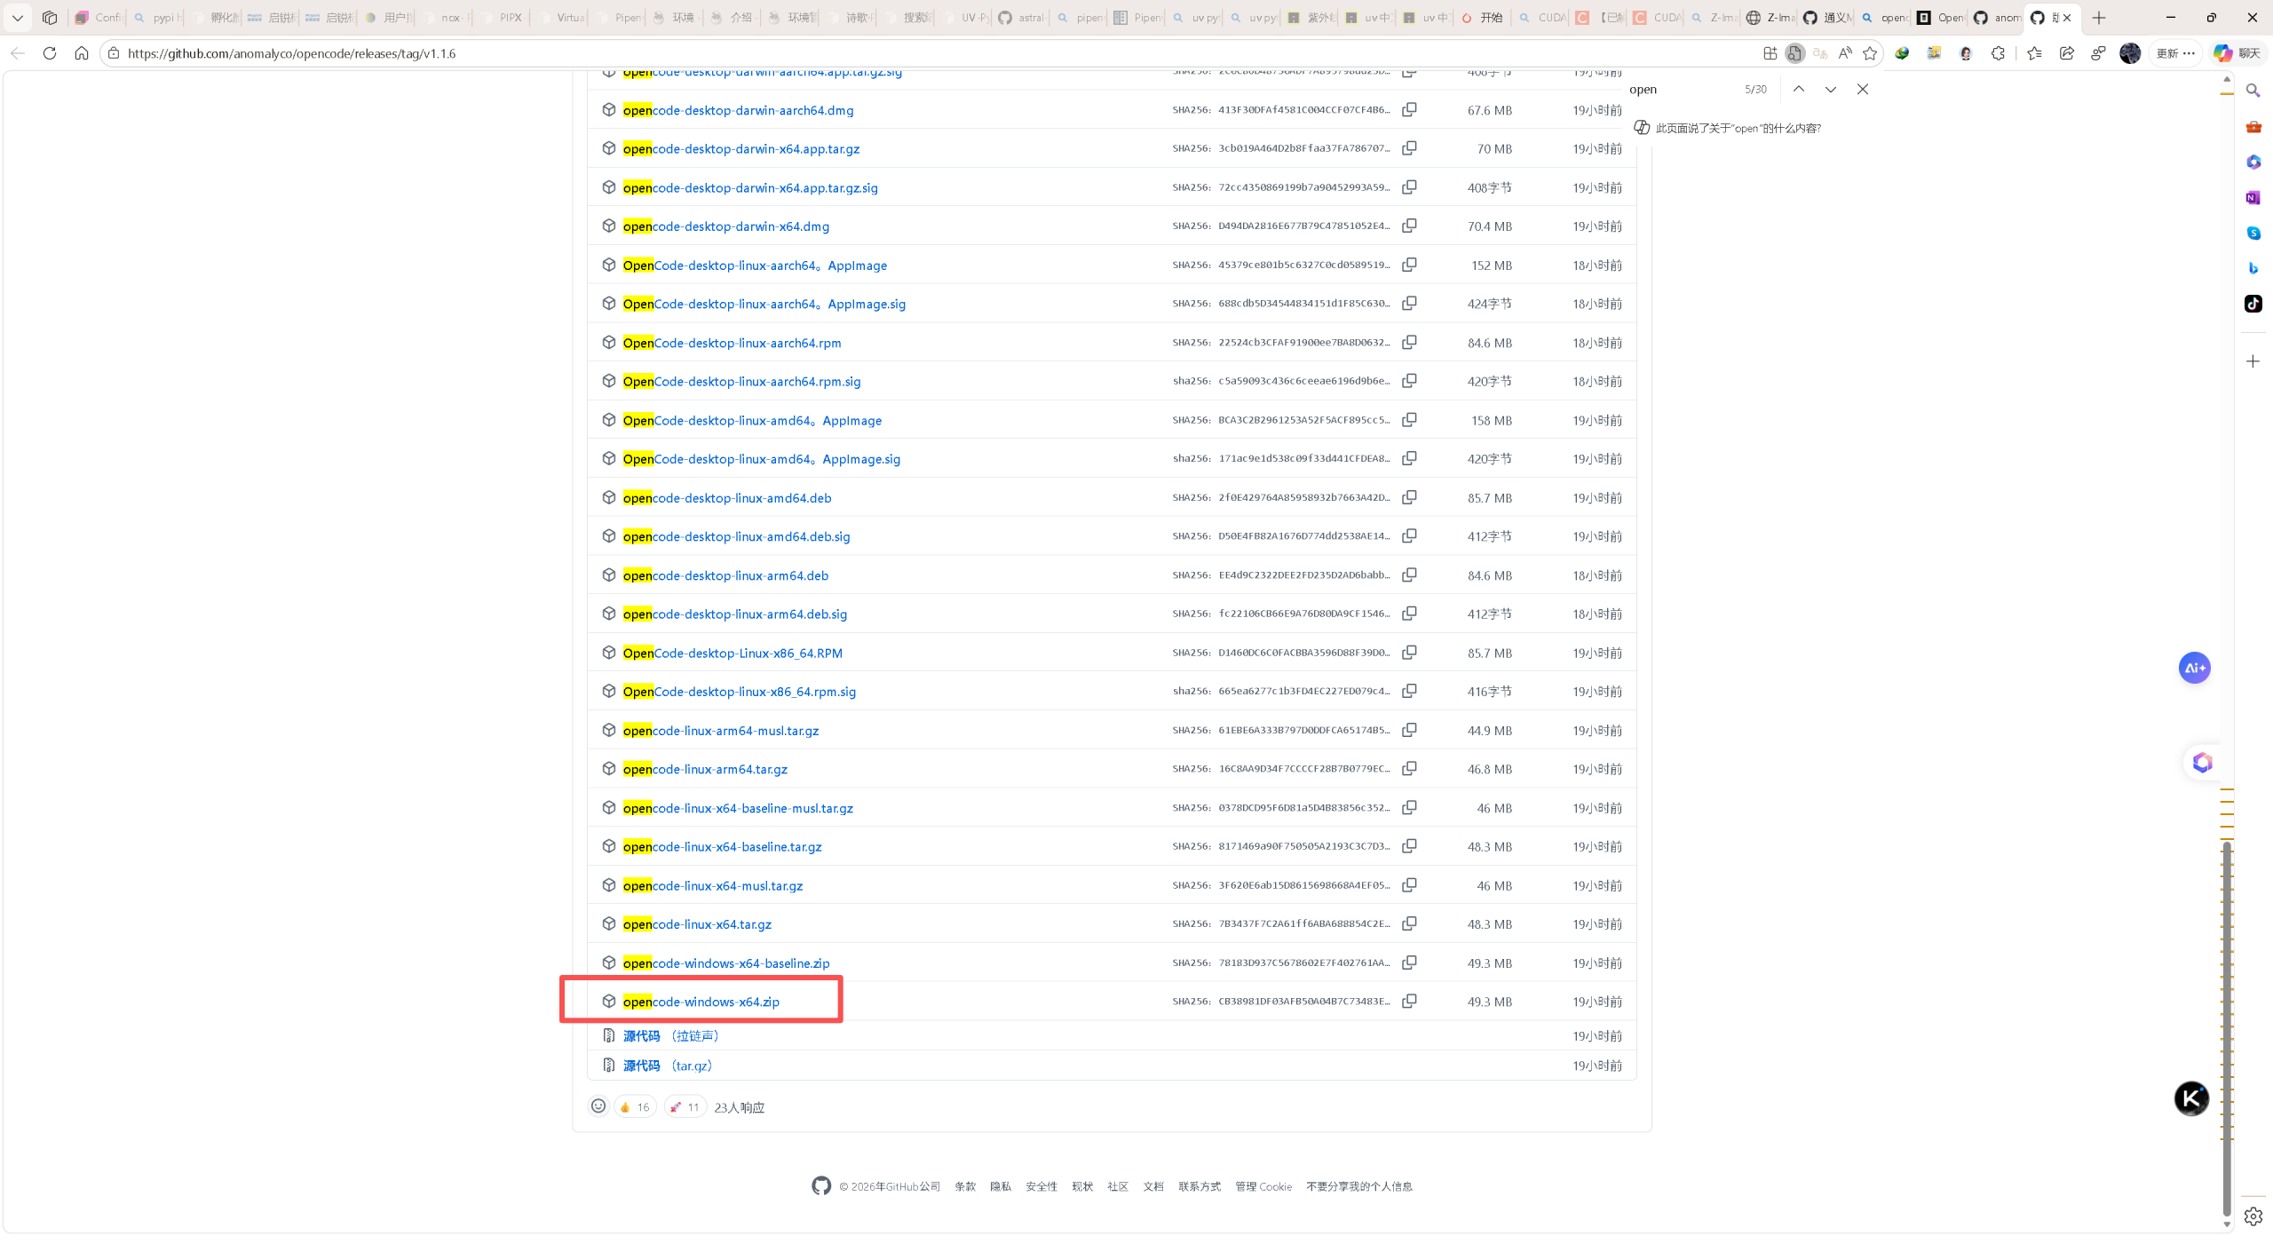Copy SHA256 of opencode-windows-x64.zip
Viewport: 2273px width, 1236px height.
point(1409,1001)
